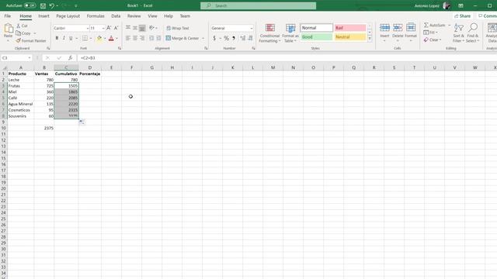Click AutoSum
Viewport: 497px width, 279px height.
pyautogui.click(x=435, y=25)
